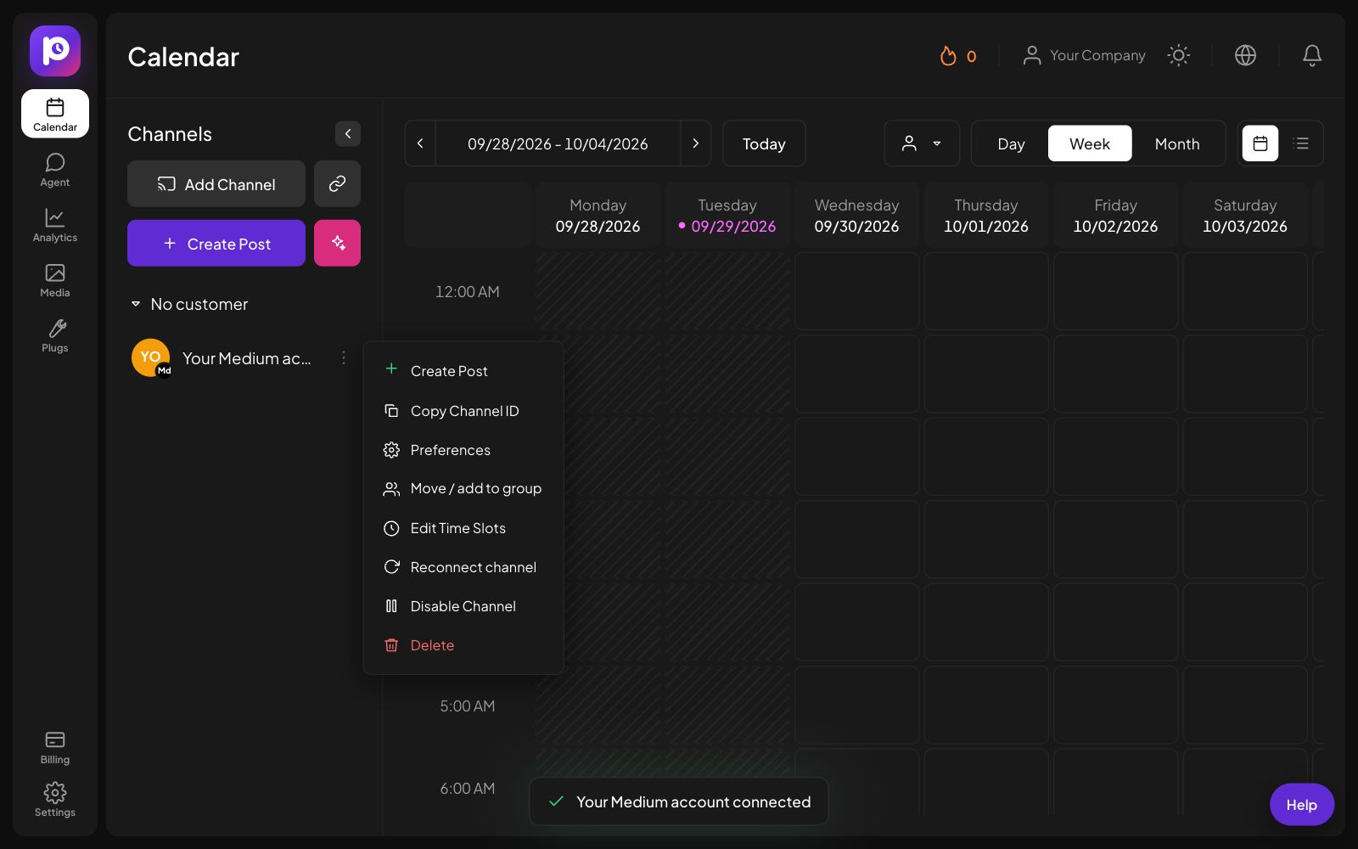This screenshot has width=1358, height=849.
Task: Go to next week arrow
Action: click(696, 143)
